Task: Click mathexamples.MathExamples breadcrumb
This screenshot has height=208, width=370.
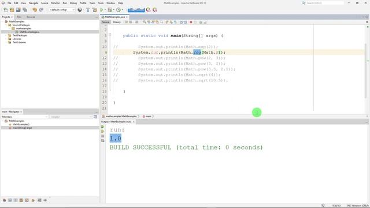Action: point(121,116)
